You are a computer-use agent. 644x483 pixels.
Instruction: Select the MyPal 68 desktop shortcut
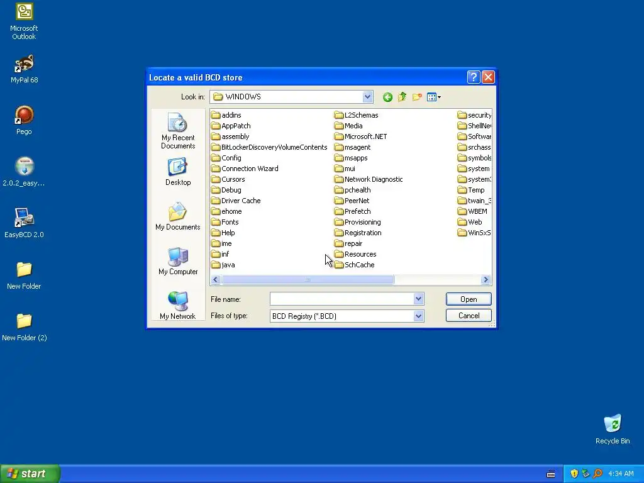point(24,69)
